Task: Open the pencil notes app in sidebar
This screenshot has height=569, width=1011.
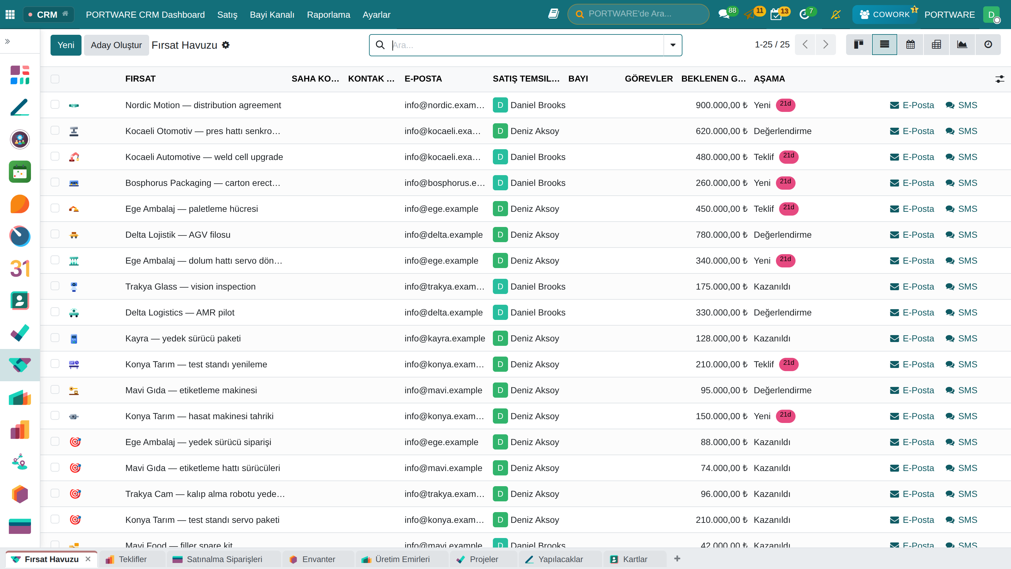Action: tap(20, 107)
